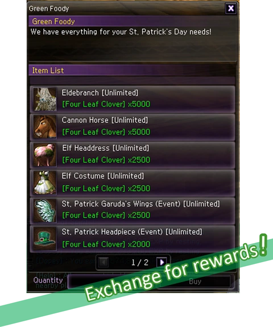The image size is (273, 327).
Task: Select the Eldebranch [Unlimited] row
Action: [x=133, y=100]
